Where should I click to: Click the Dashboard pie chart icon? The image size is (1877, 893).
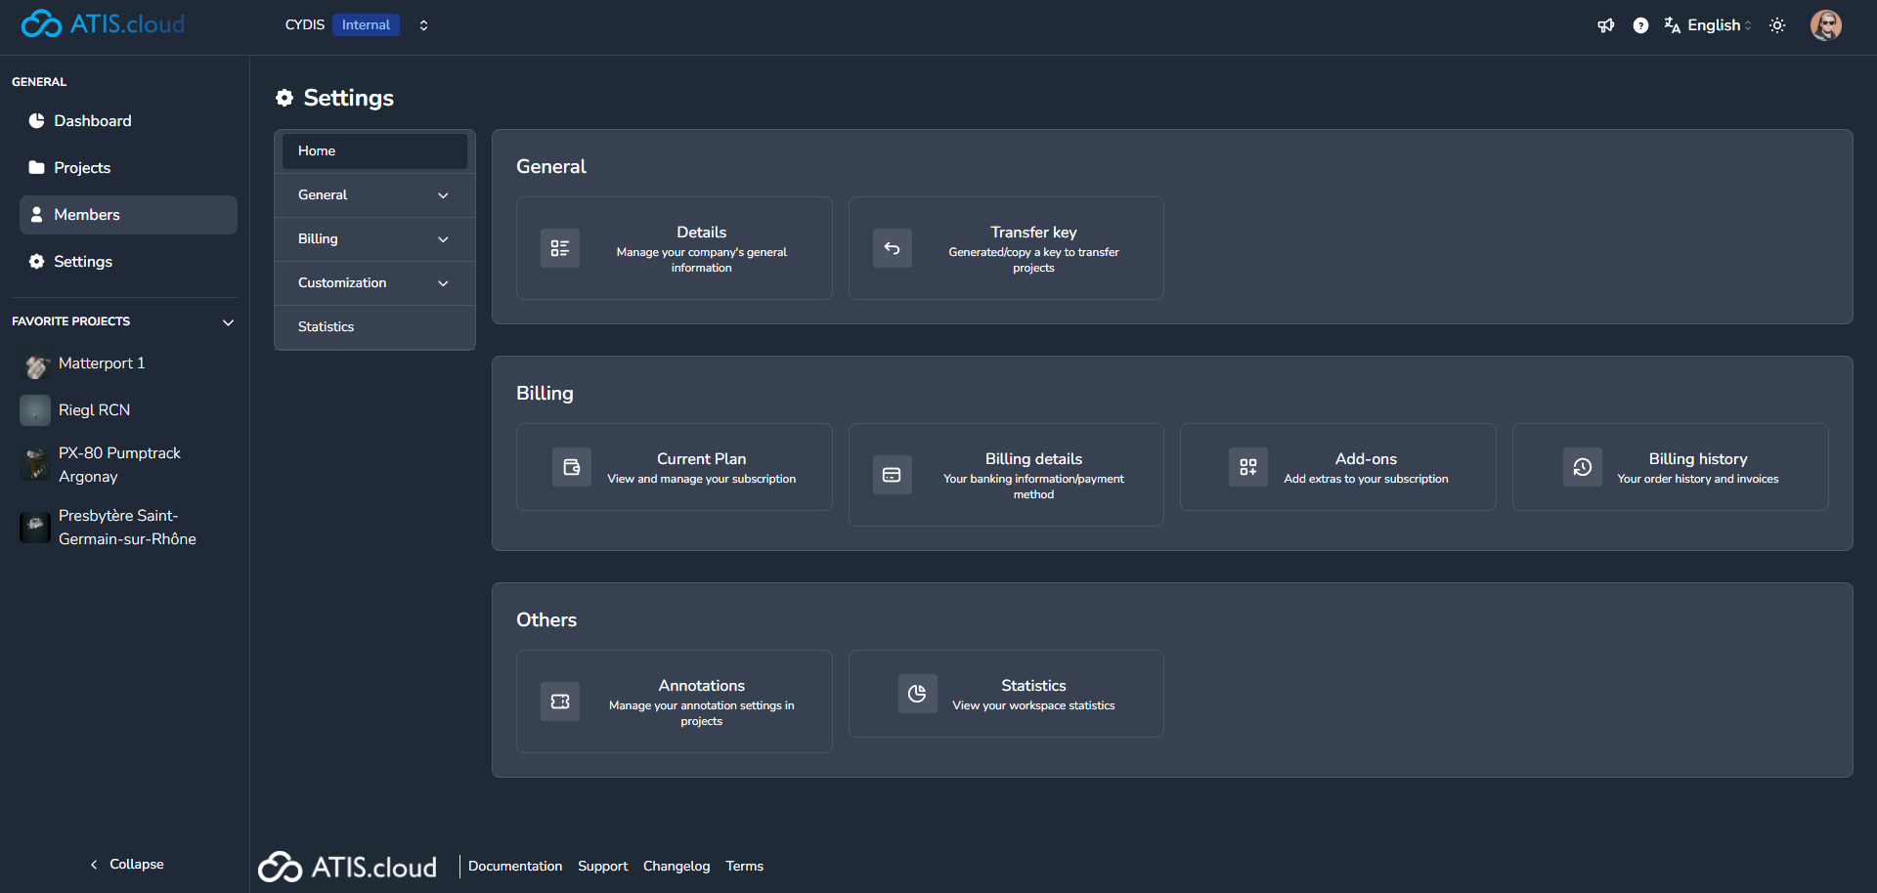pos(37,120)
